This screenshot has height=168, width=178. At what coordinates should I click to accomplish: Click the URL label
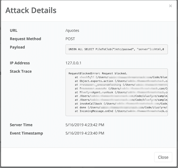[x=14, y=31]
